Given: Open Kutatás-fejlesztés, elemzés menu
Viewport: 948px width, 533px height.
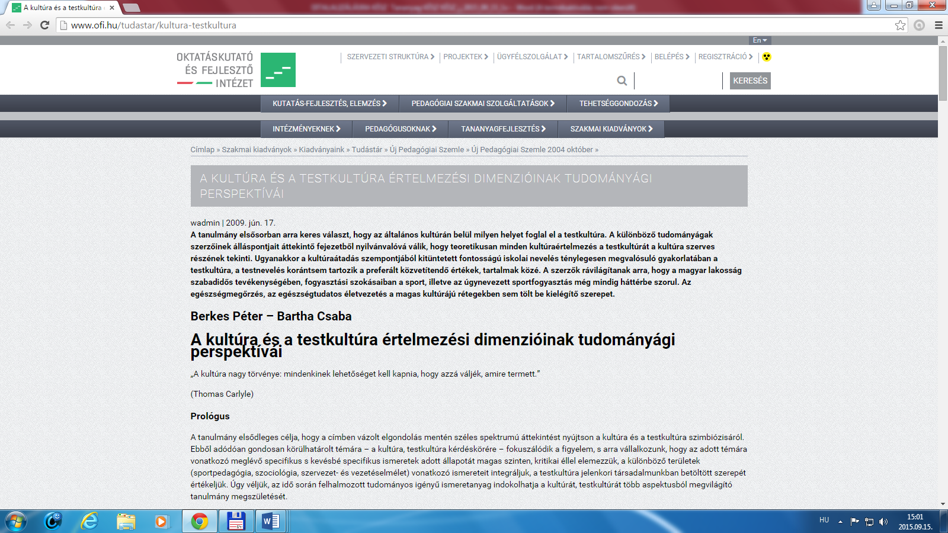Looking at the screenshot, I should [x=329, y=104].
